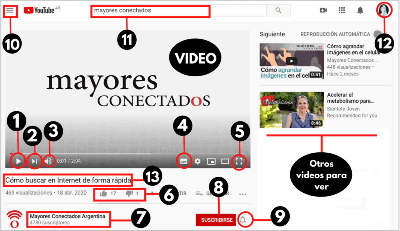Viewport: 400px width, 231px height.
Task: Open the create video camera icon
Action: [323, 10]
